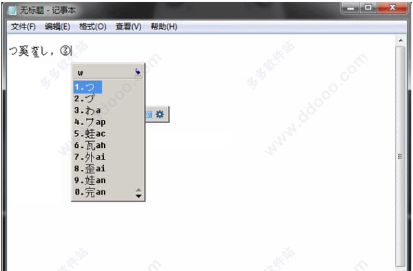Image resolution: width=413 pixels, height=271 pixels.
Task: Select candidate 8 歪ai
Action: point(89,169)
